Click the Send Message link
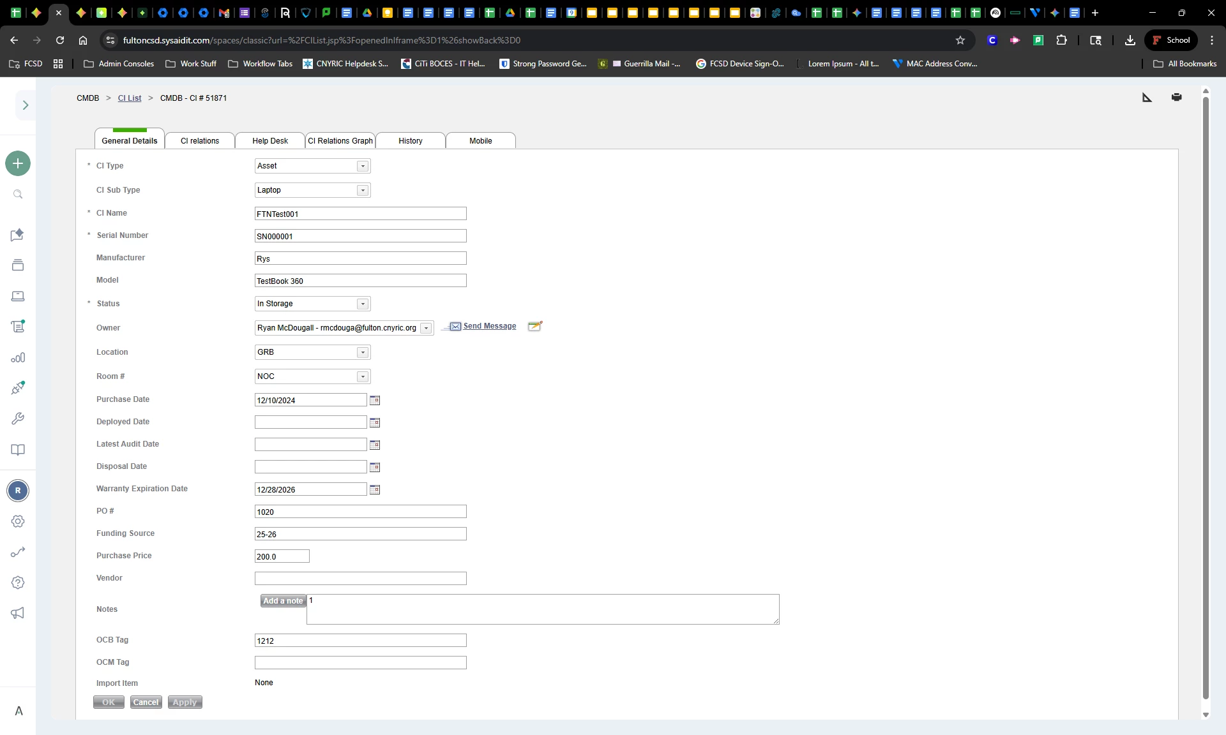The width and height of the screenshot is (1226, 735). (x=489, y=326)
